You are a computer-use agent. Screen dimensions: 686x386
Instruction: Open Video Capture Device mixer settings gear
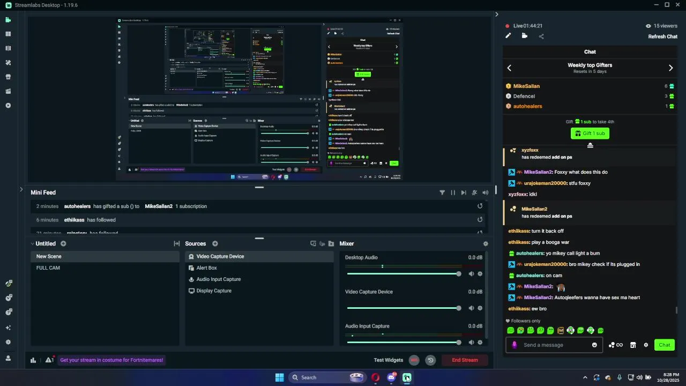click(x=480, y=308)
